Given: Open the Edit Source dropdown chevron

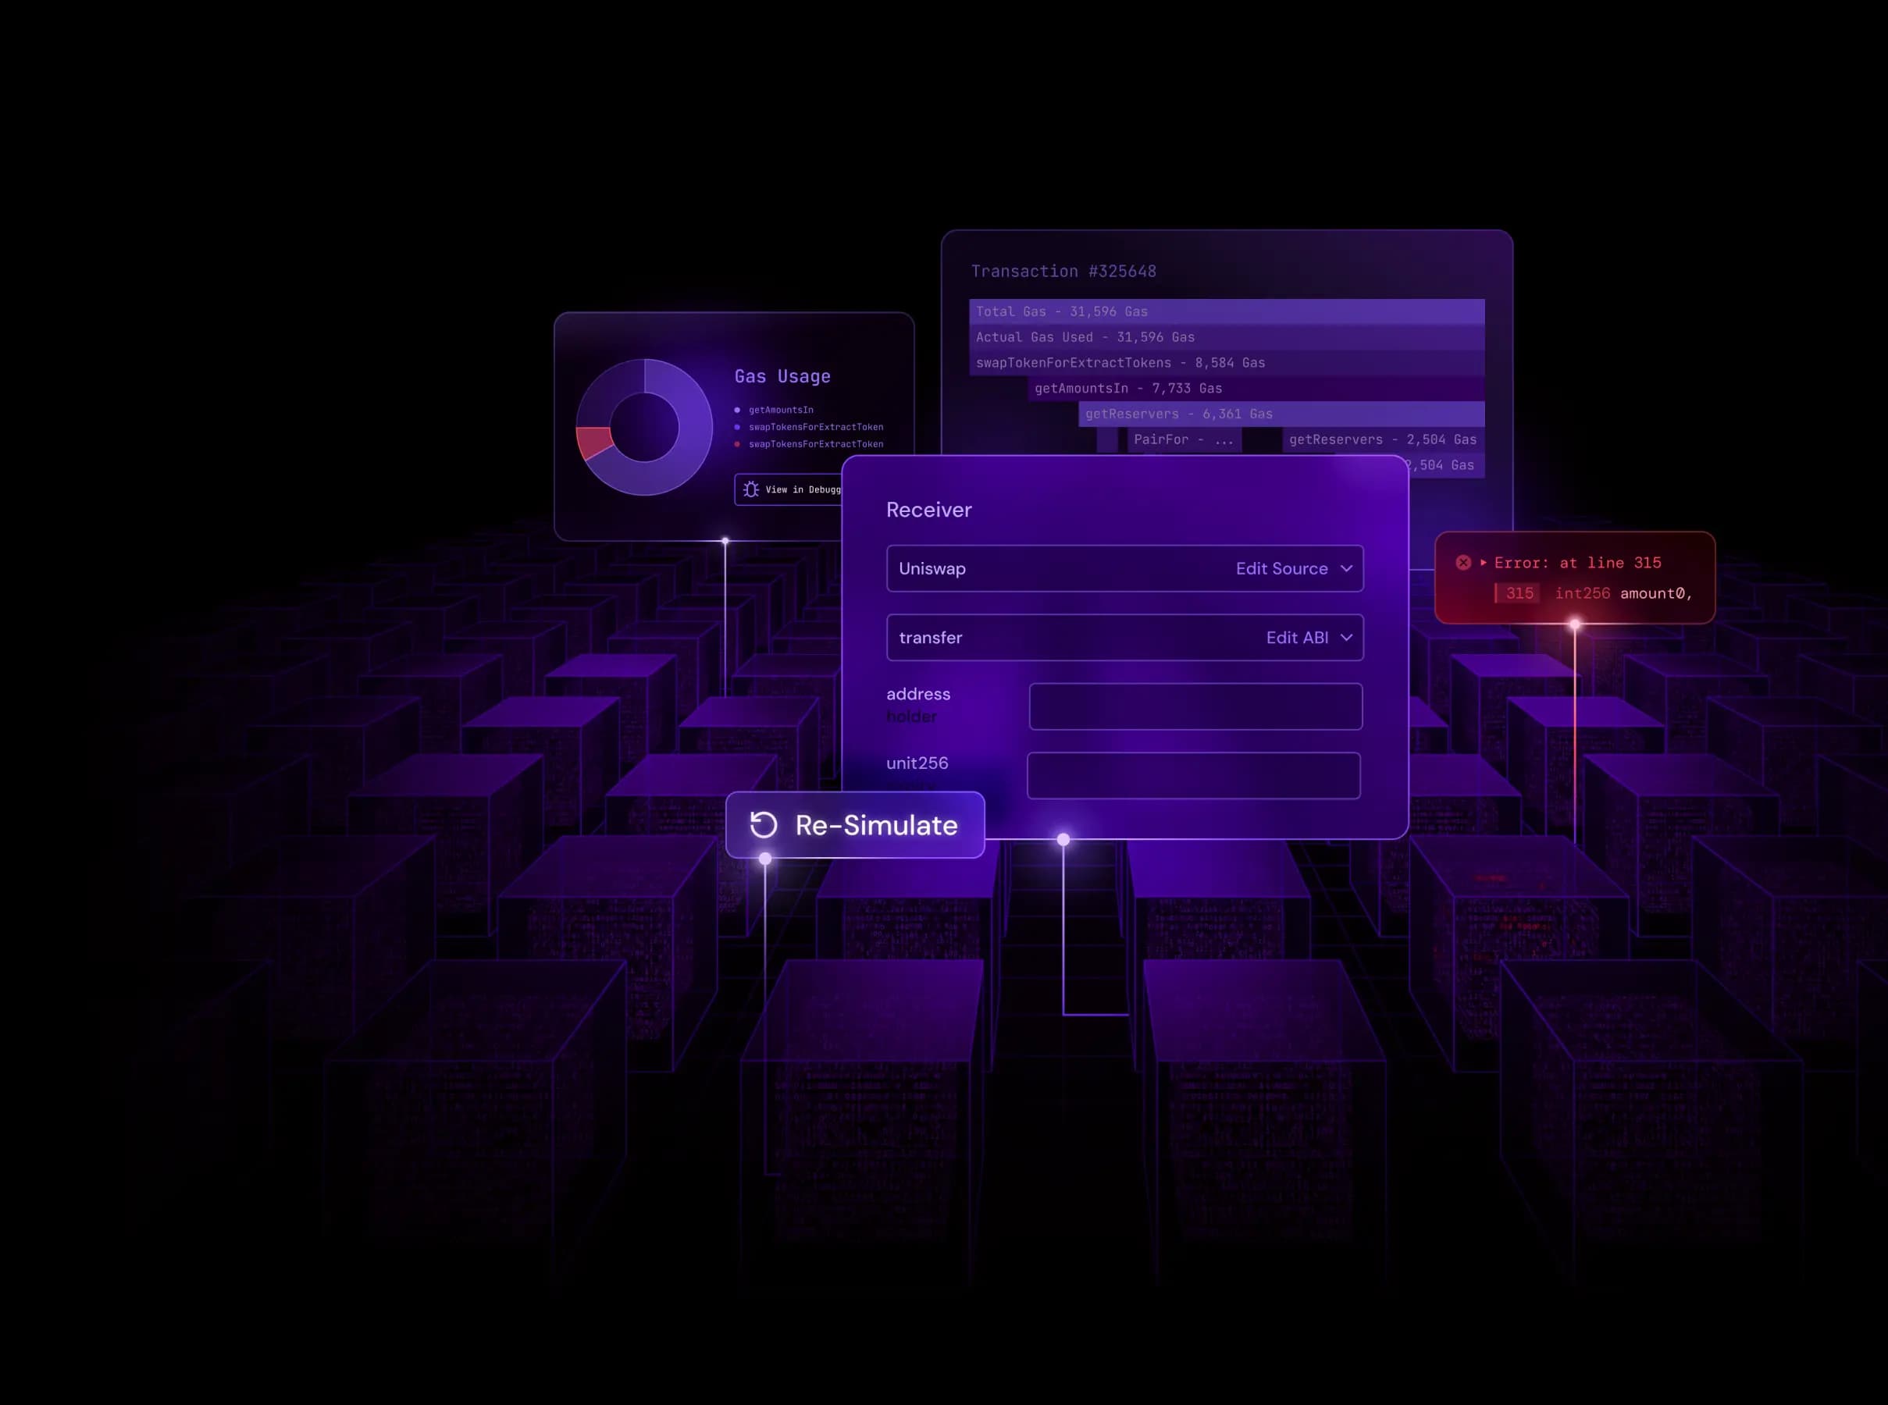Looking at the screenshot, I should click(x=1346, y=568).
